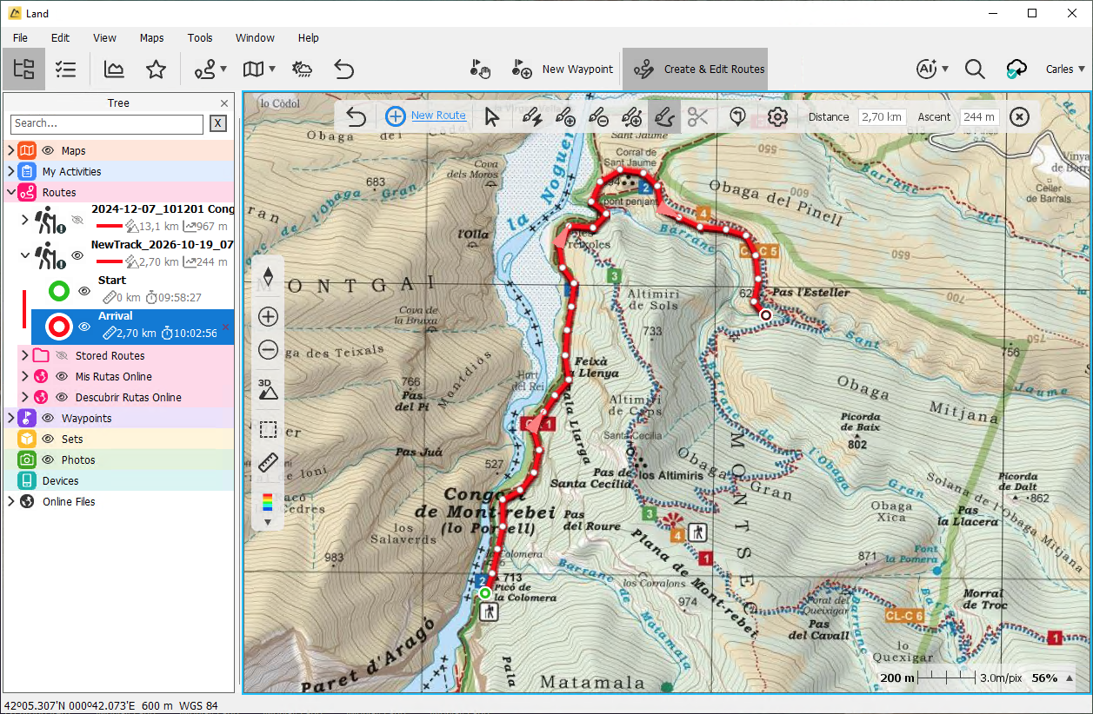Select the rectangular area selection tool
This screenshot has height=714, width=1093.
coord(268,429)
